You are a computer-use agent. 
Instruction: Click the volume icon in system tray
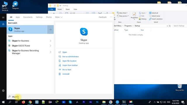click(165, 102)
